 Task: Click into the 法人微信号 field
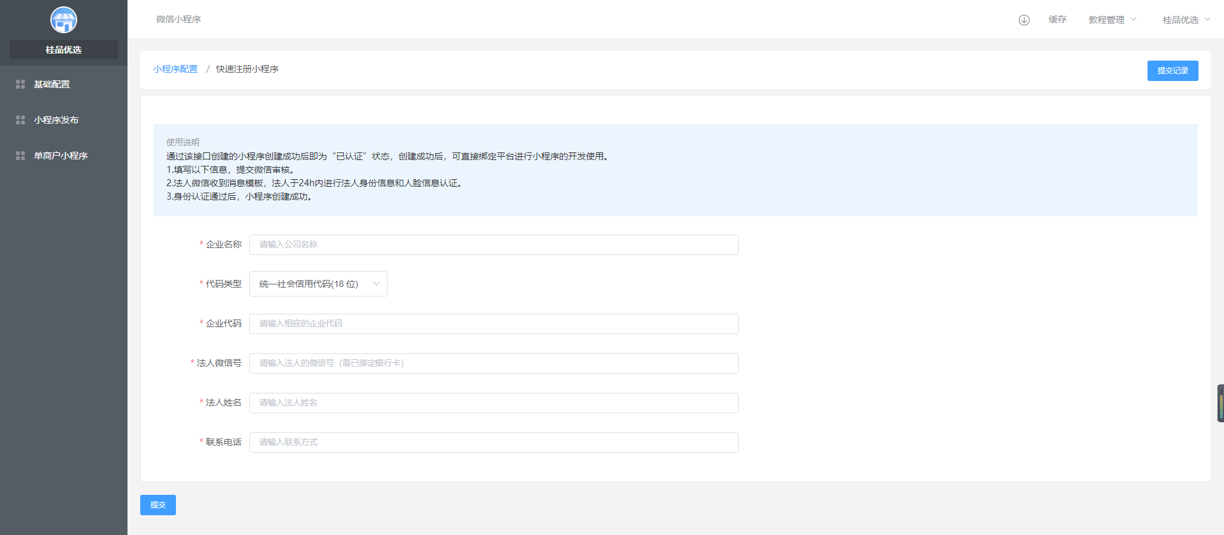(493, 363)
